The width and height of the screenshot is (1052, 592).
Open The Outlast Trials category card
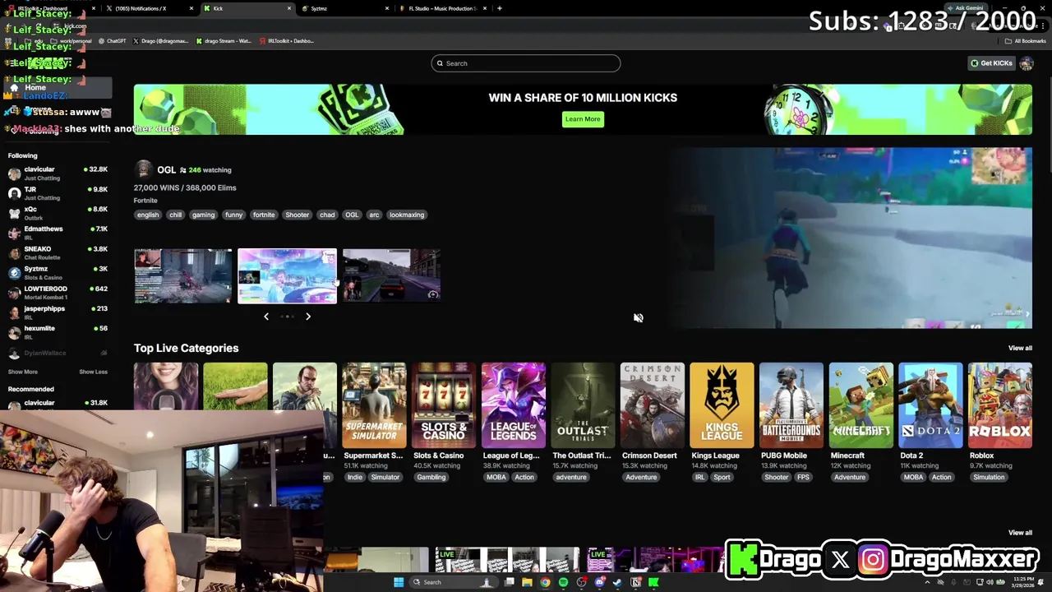[583, 405]
